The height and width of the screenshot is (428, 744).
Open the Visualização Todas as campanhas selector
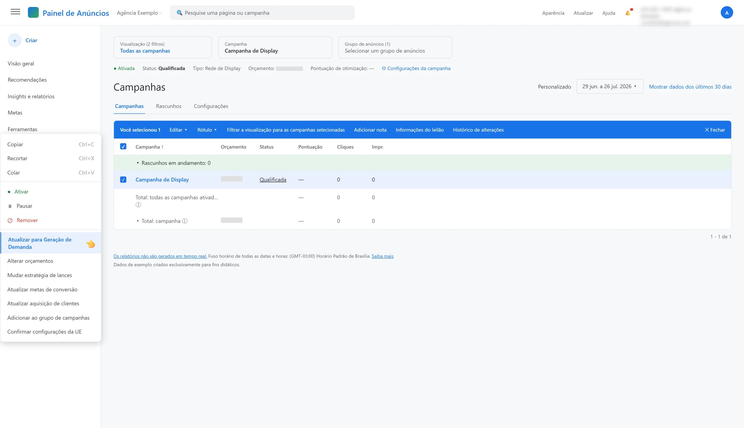(162, 47)
